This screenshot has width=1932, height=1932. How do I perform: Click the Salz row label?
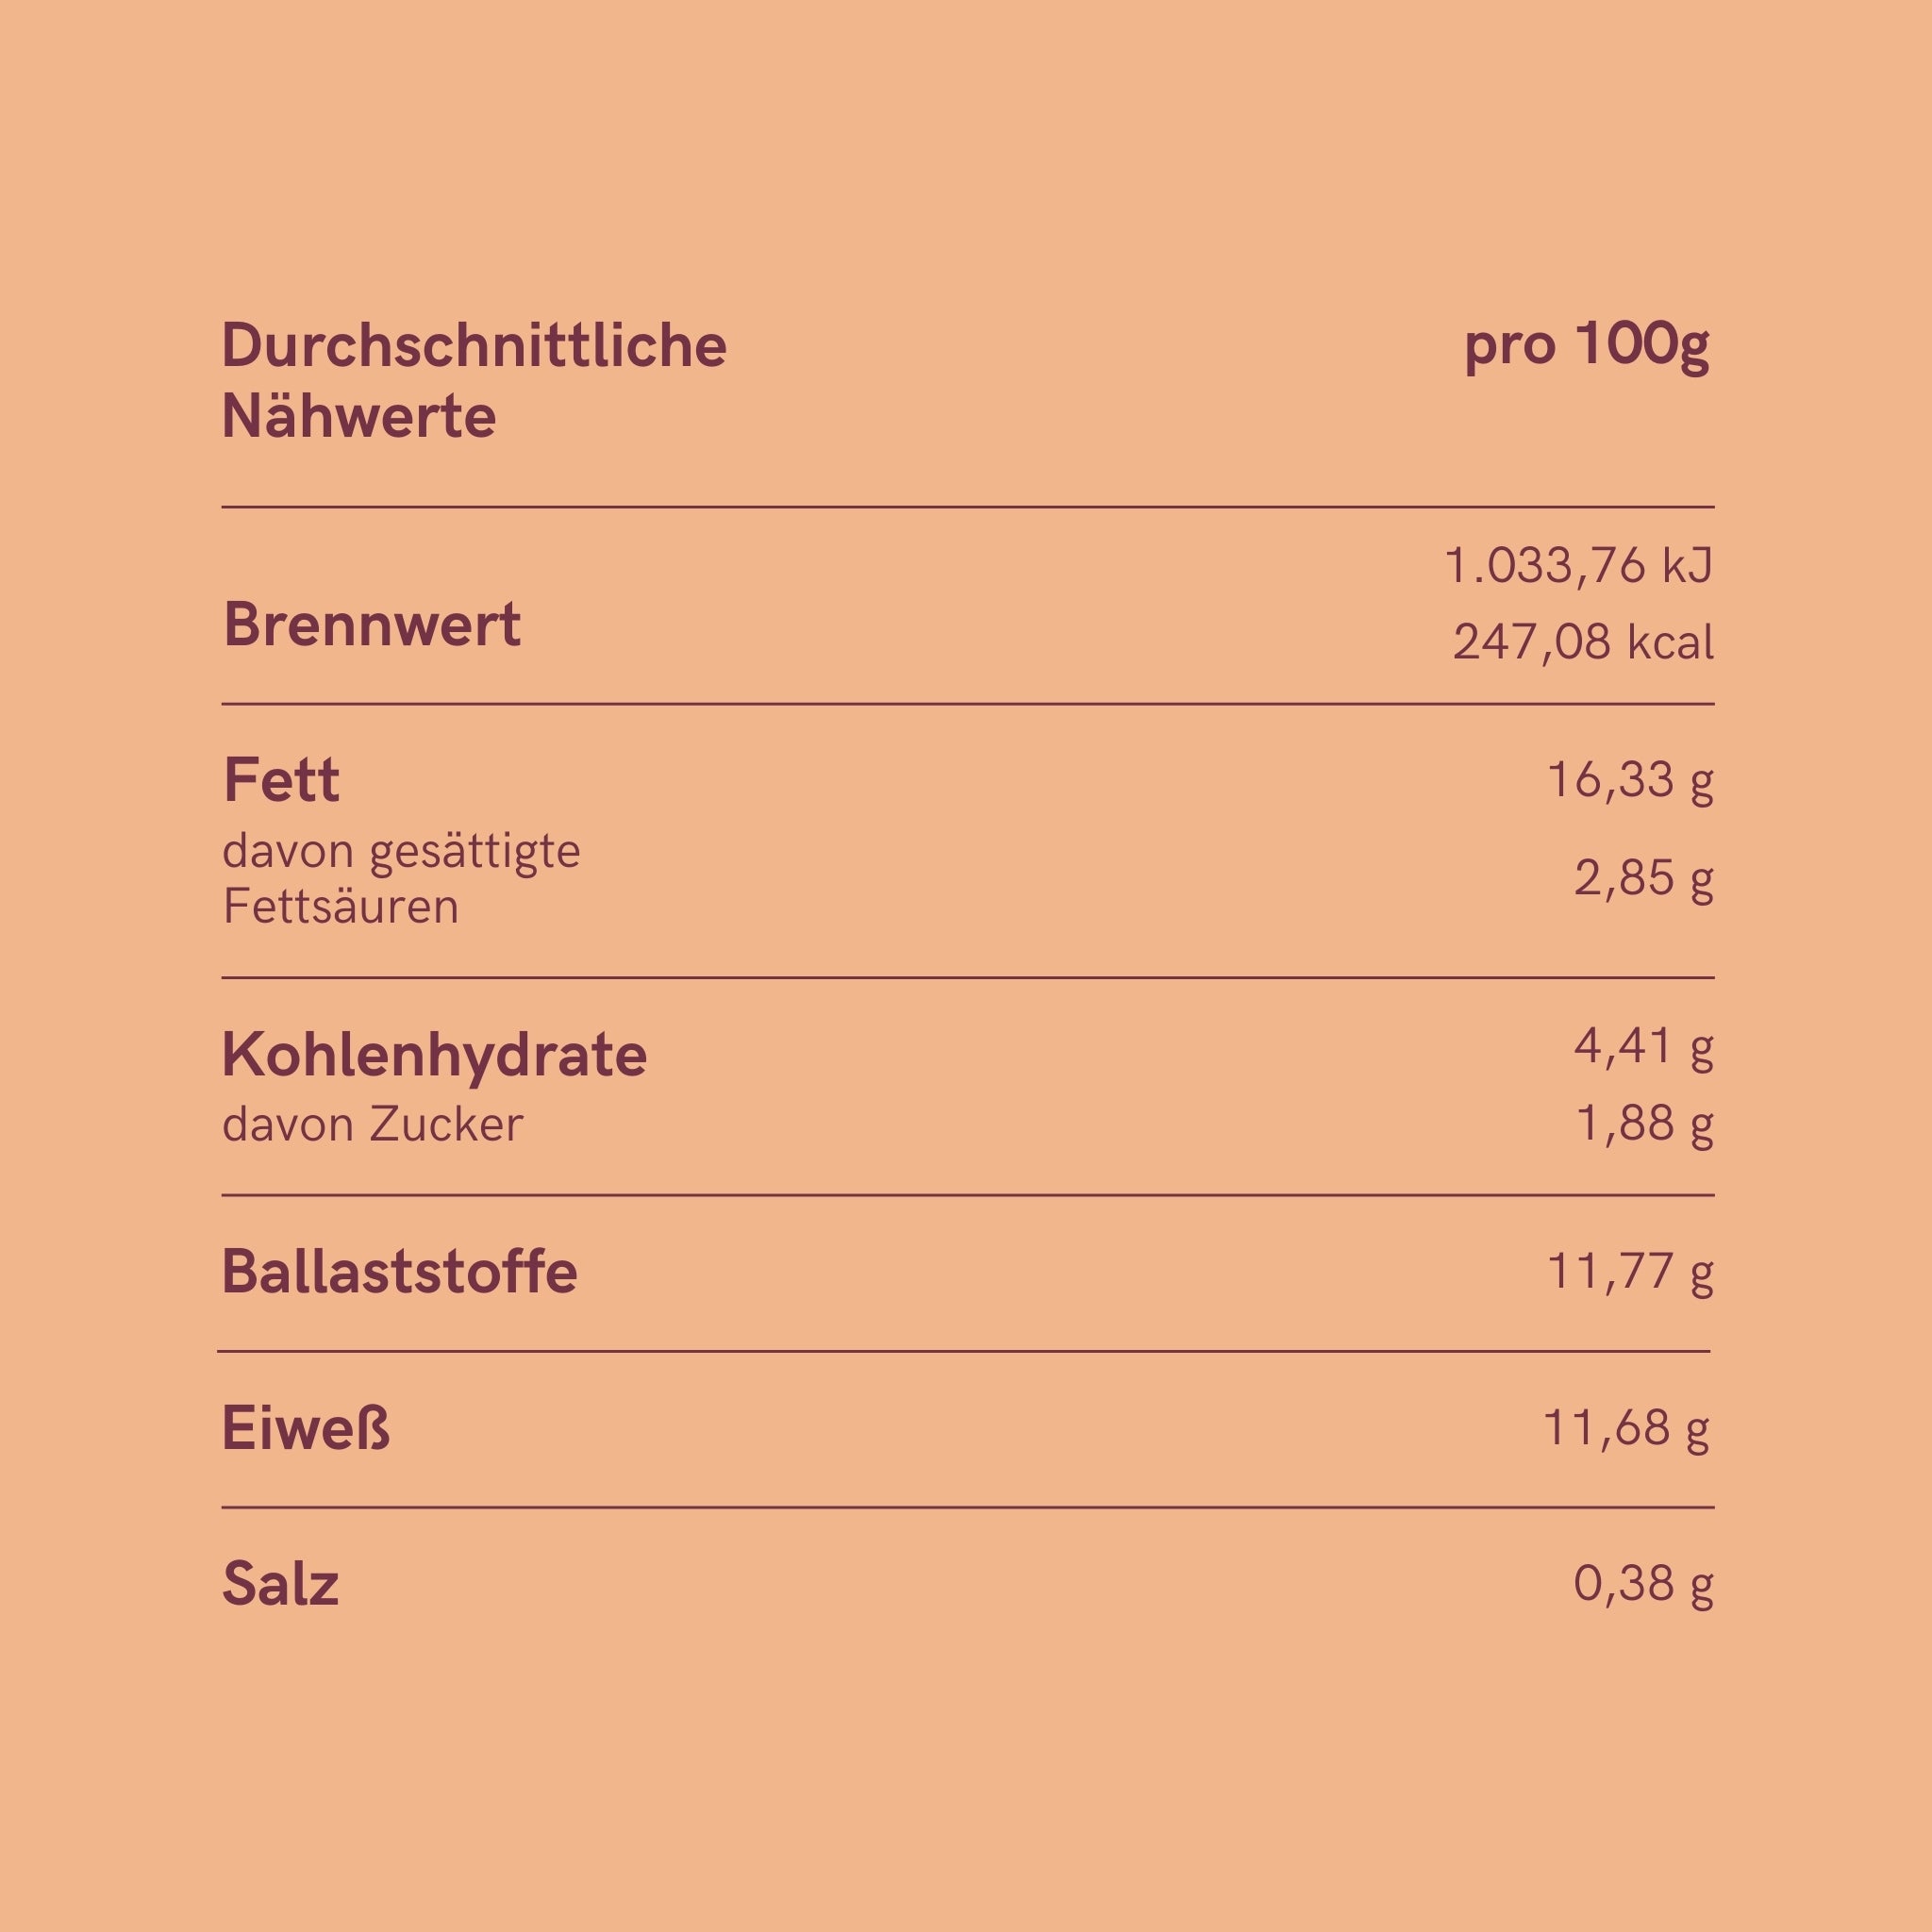[280, 1584]
